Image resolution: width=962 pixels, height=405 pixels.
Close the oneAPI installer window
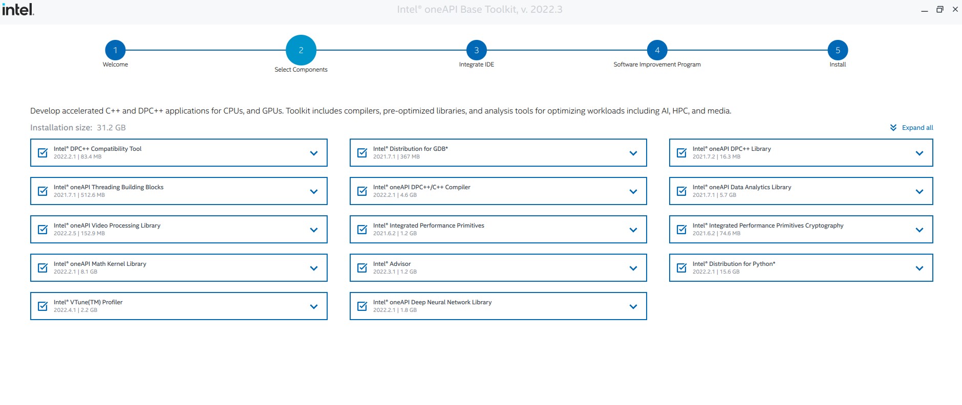click(x=955, y=9)
